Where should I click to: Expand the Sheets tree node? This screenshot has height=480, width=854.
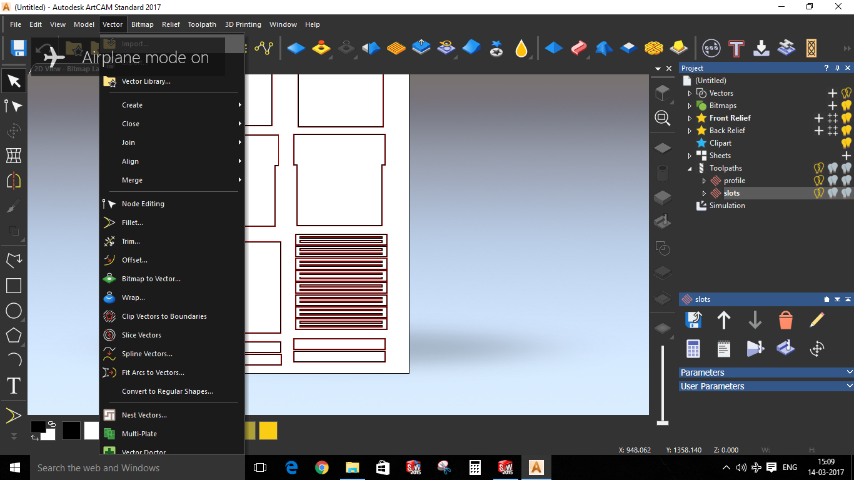690,156
